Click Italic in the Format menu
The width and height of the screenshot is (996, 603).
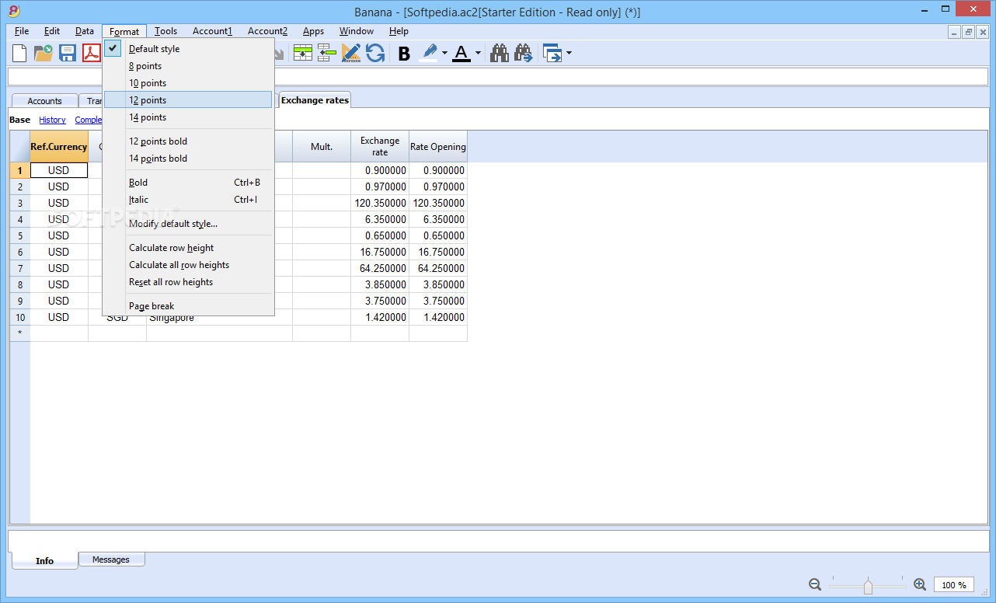189,200
